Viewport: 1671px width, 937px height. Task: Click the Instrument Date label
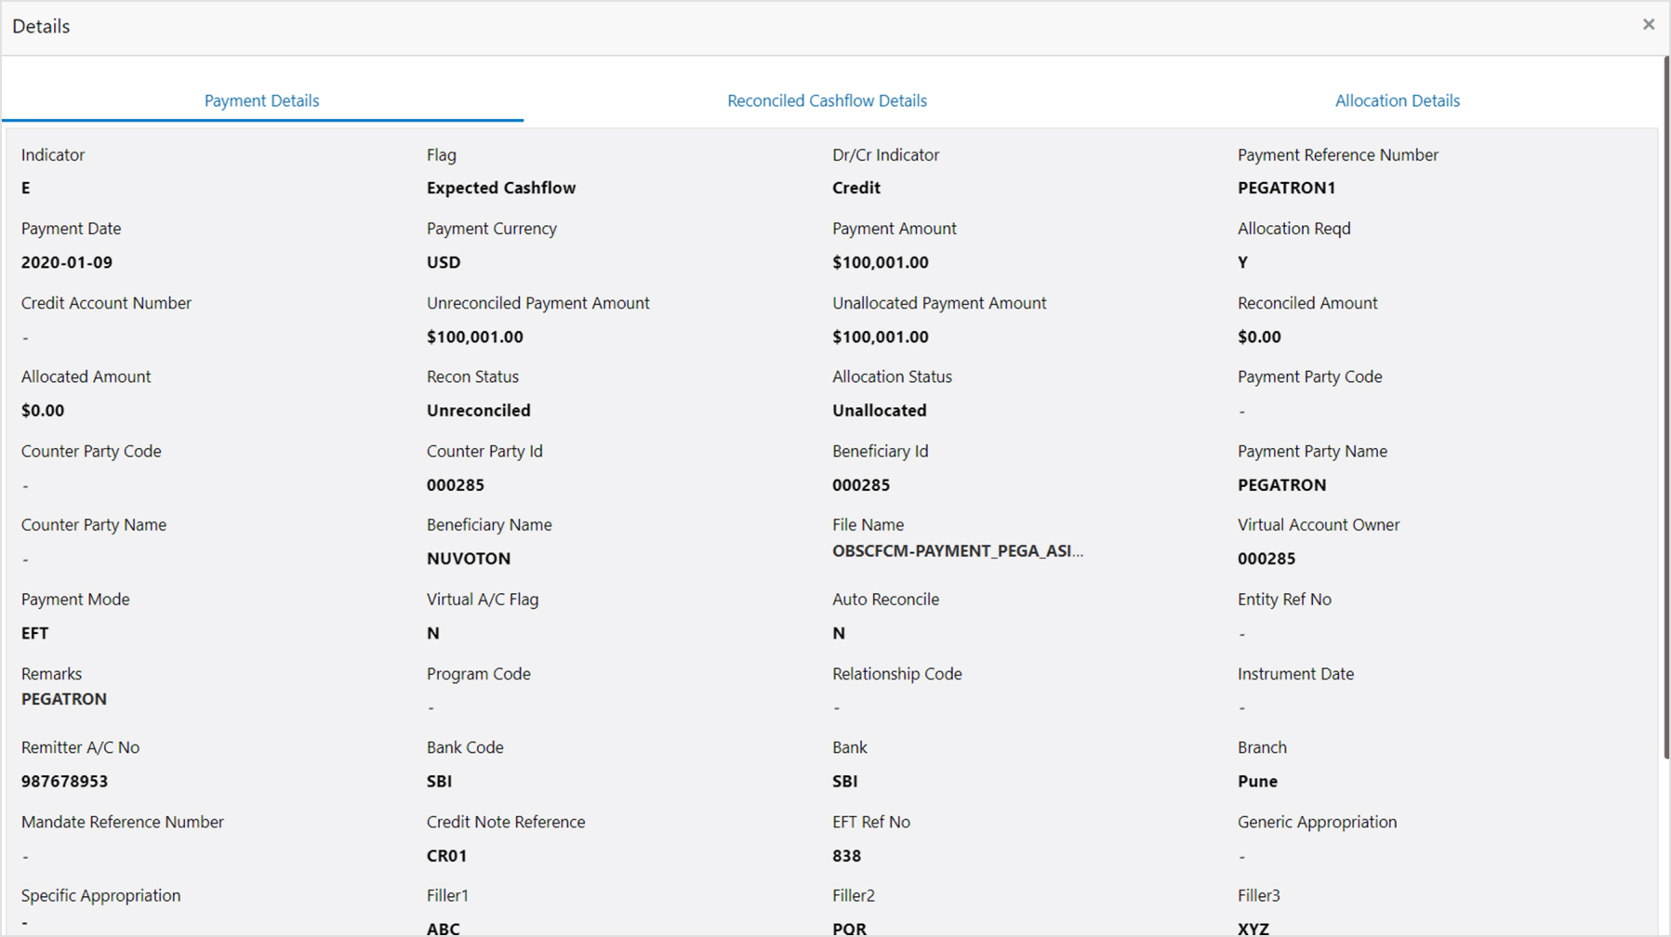pos(1295,674)
